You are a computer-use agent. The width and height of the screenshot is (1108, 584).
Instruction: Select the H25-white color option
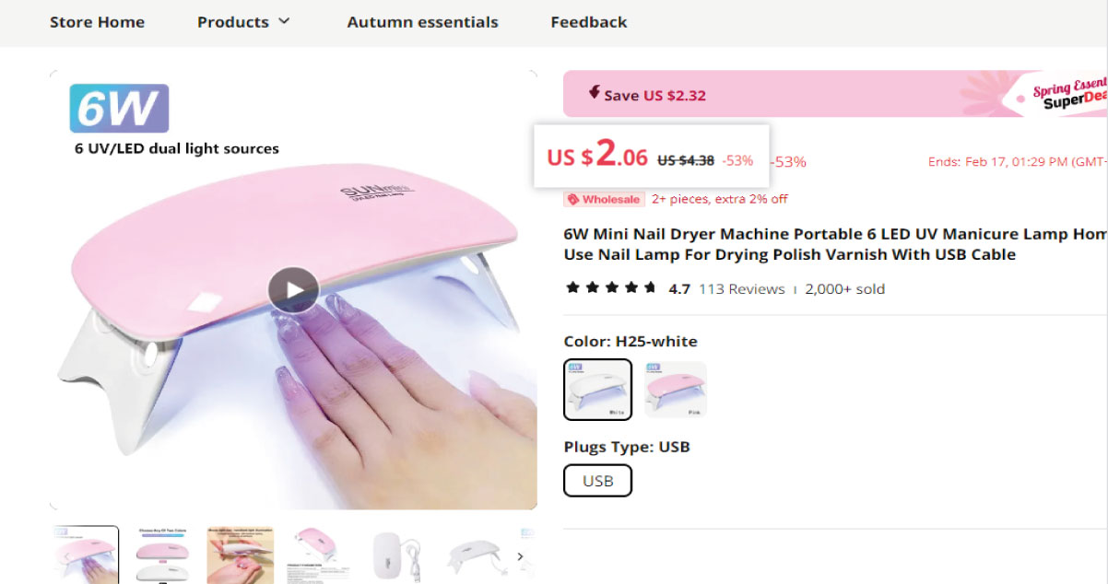pos(597,390)
